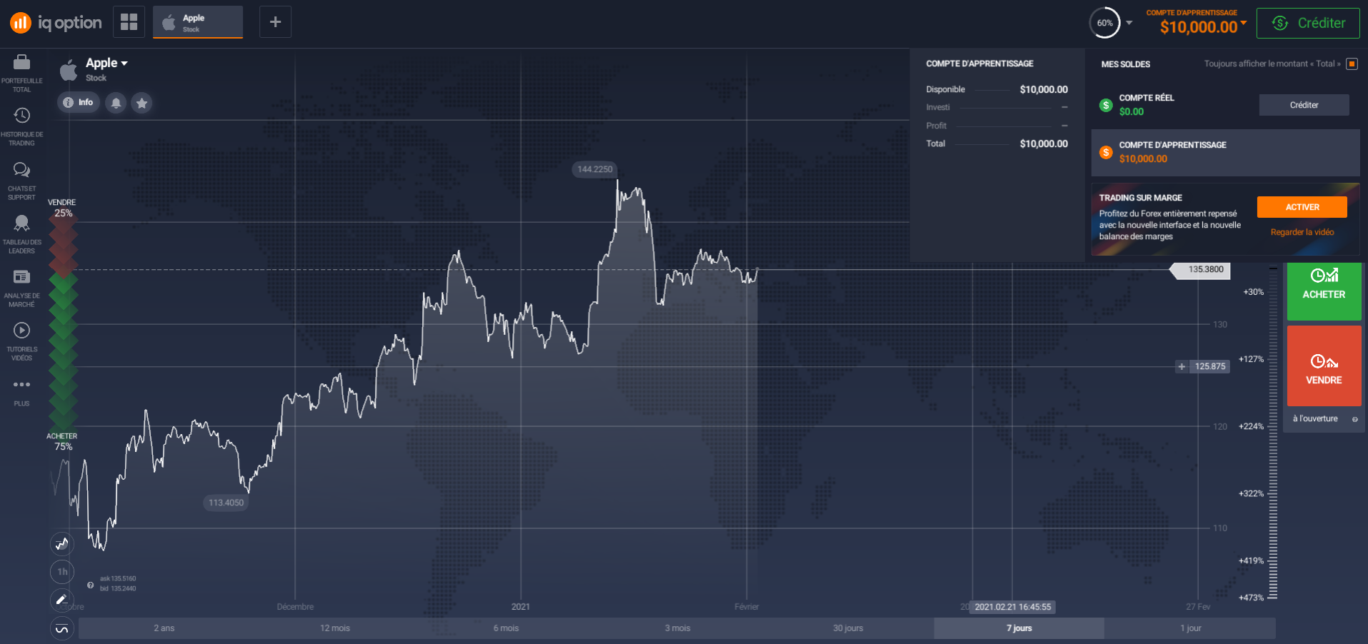Viewport: 1368px width, 644px height.
Task: Add Apple to favorites with star icon
Action: 142,103
